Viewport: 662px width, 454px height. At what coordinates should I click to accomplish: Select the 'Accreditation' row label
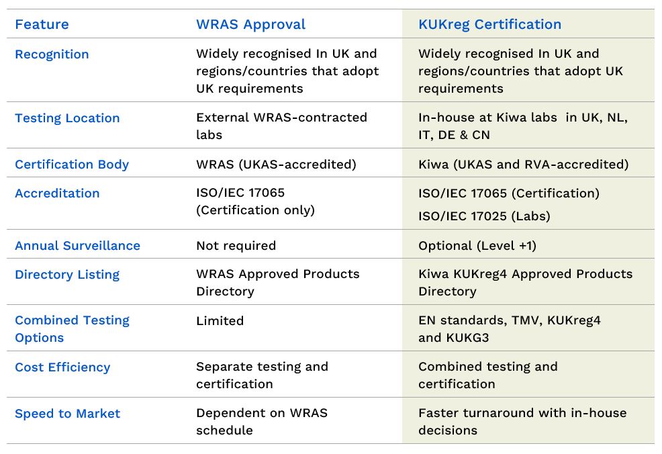click(x=57, y=193)
